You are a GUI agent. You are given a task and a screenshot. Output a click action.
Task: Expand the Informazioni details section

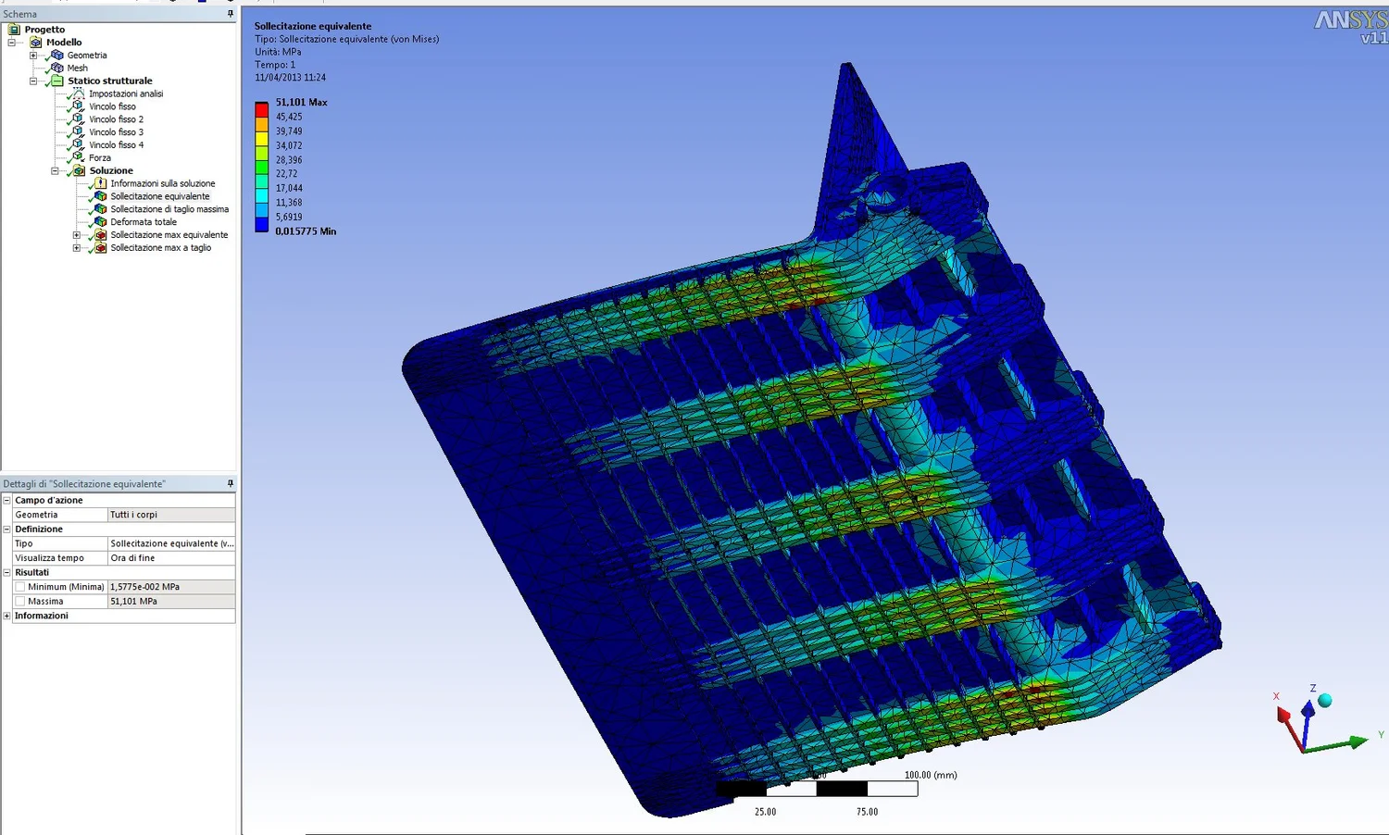click(6, 616)
